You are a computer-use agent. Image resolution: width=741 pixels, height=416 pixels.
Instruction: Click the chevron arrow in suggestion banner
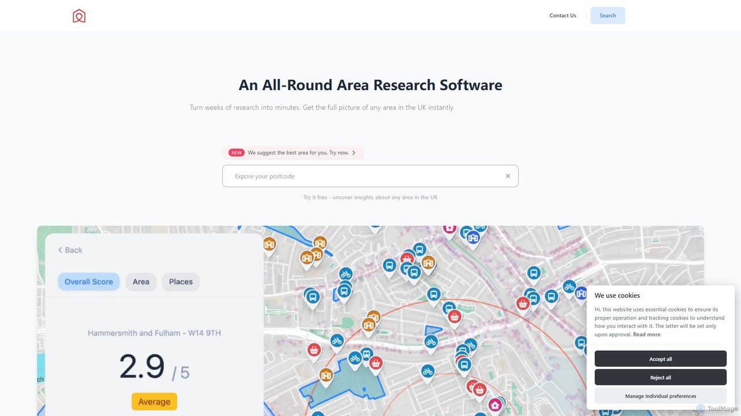pyautogui.click(x=354, y=153)
